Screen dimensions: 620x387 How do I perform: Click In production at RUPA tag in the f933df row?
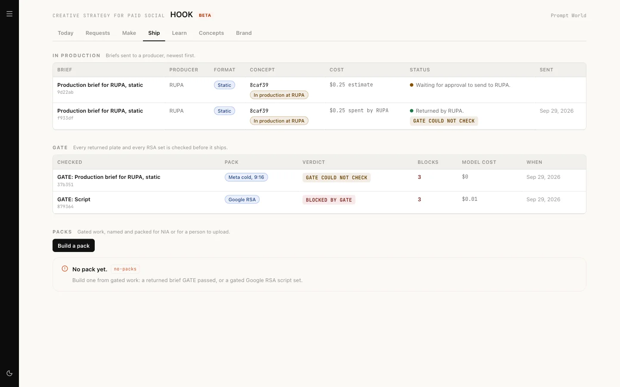[x=279, y=121]
